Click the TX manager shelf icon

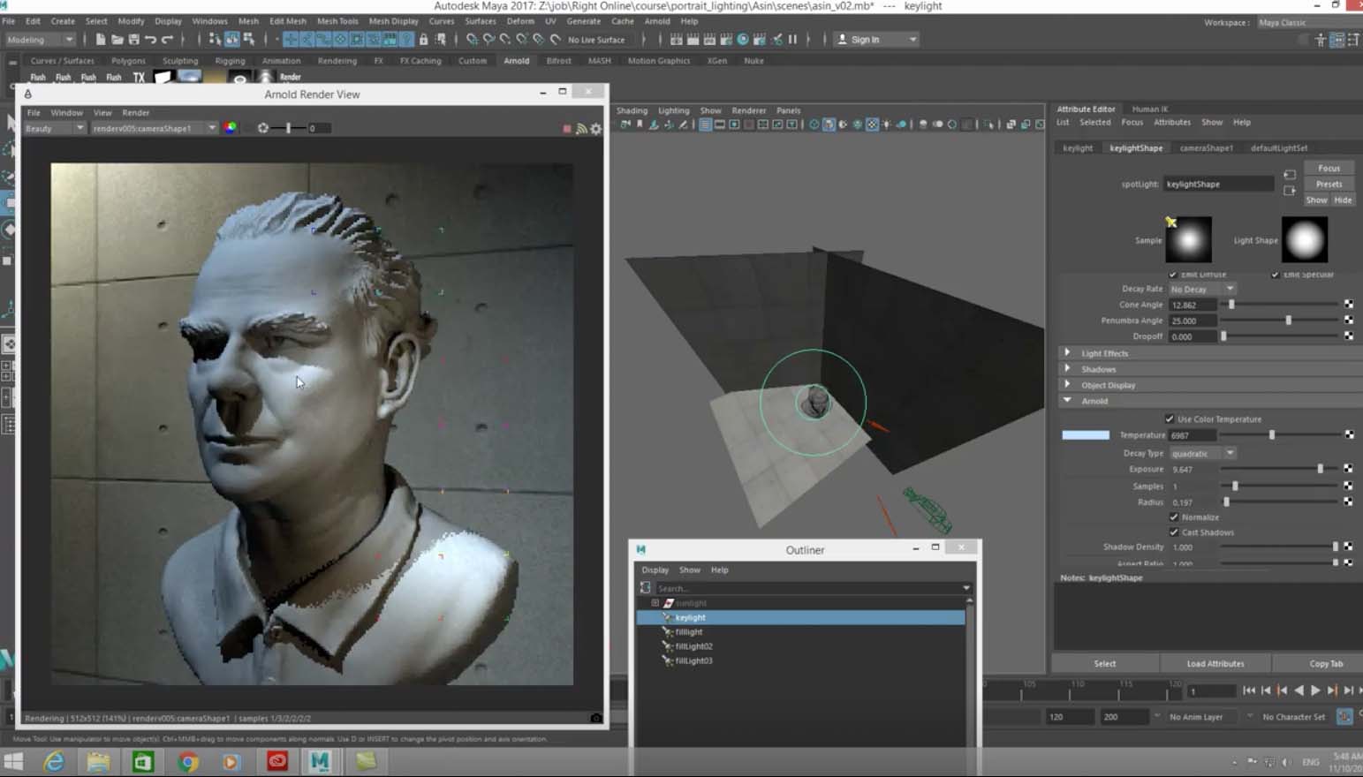[x=139, y=78]
